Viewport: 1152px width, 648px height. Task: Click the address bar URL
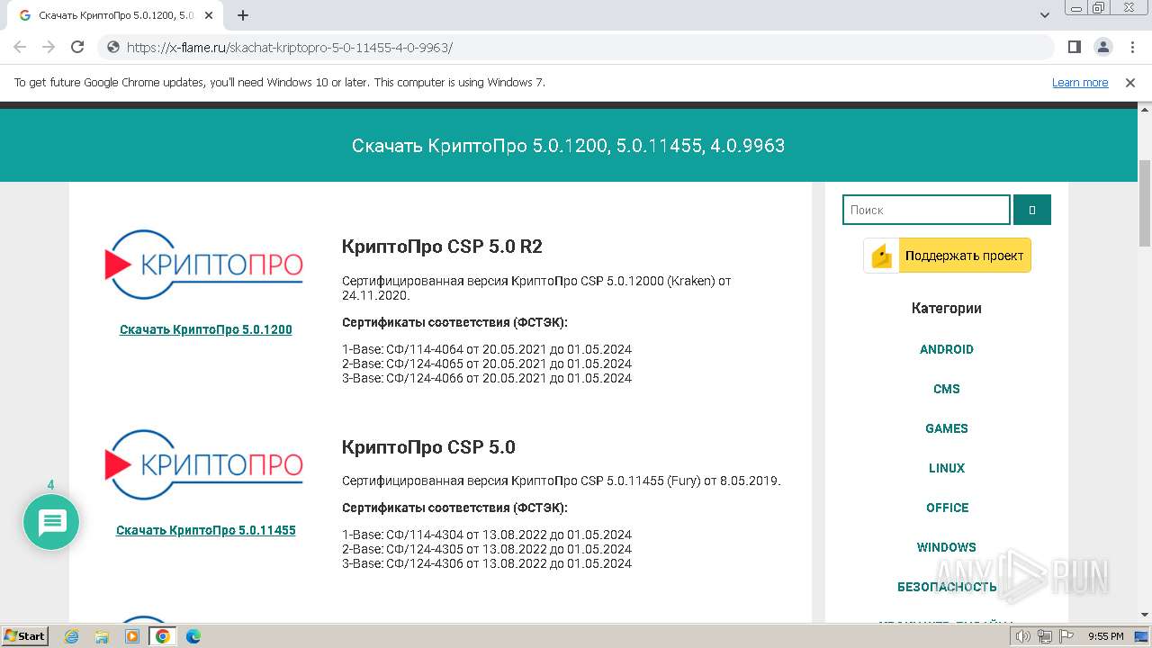click(289, 48)
